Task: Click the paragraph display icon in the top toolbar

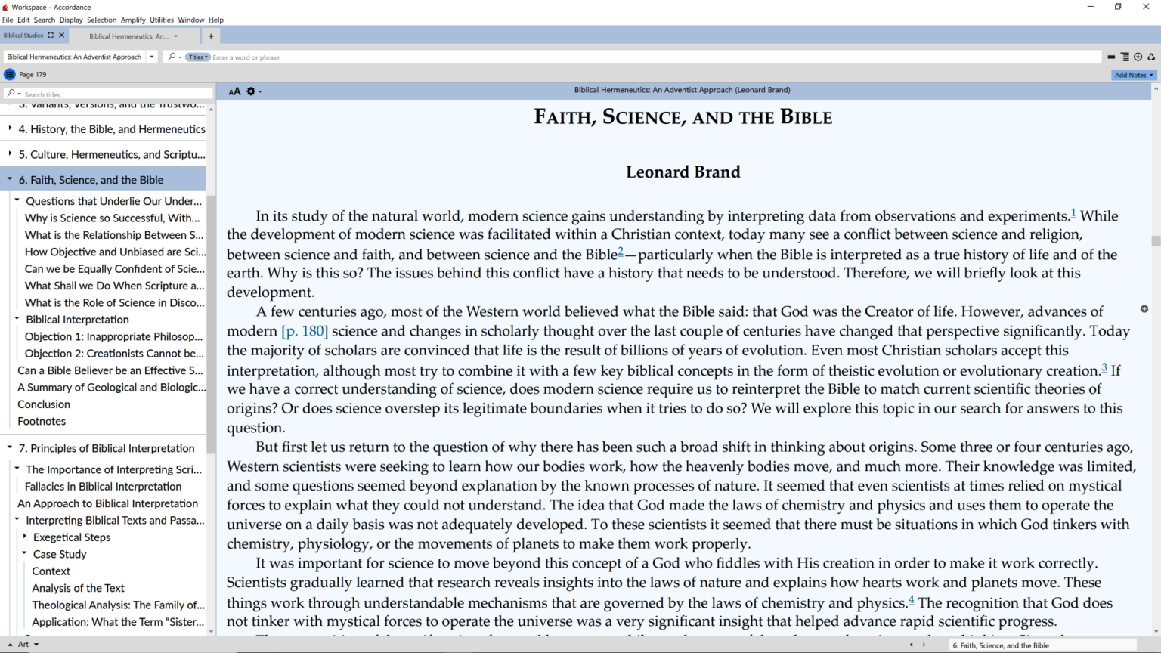Action: pyautogui.click(x=1125, y=57)
